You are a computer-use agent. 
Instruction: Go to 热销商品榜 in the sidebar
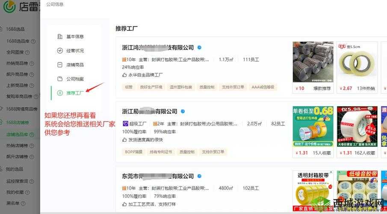tap(17, 63)
